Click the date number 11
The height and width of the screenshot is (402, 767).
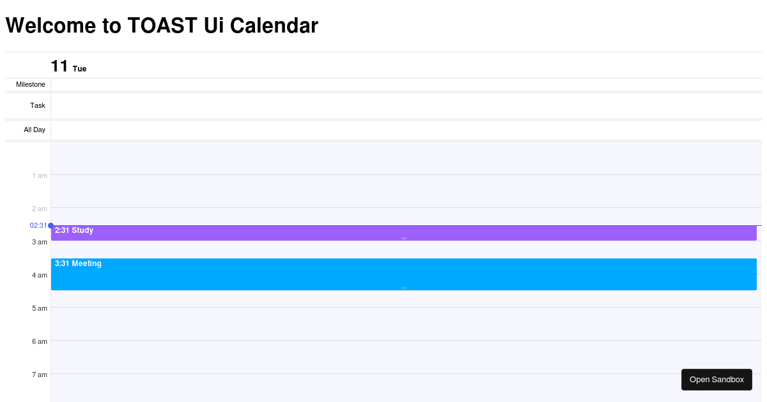59,66
